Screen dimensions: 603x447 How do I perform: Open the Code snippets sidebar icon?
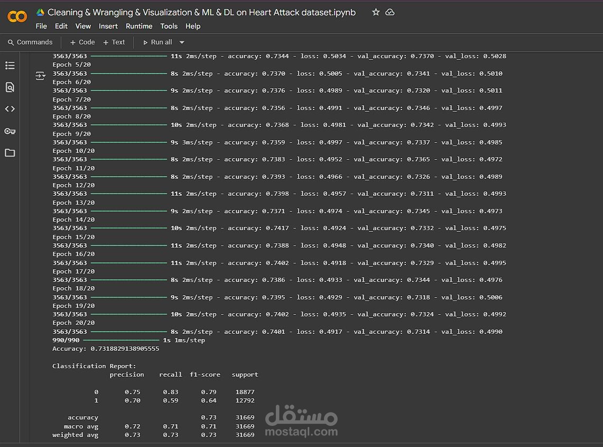coord(10,109)
